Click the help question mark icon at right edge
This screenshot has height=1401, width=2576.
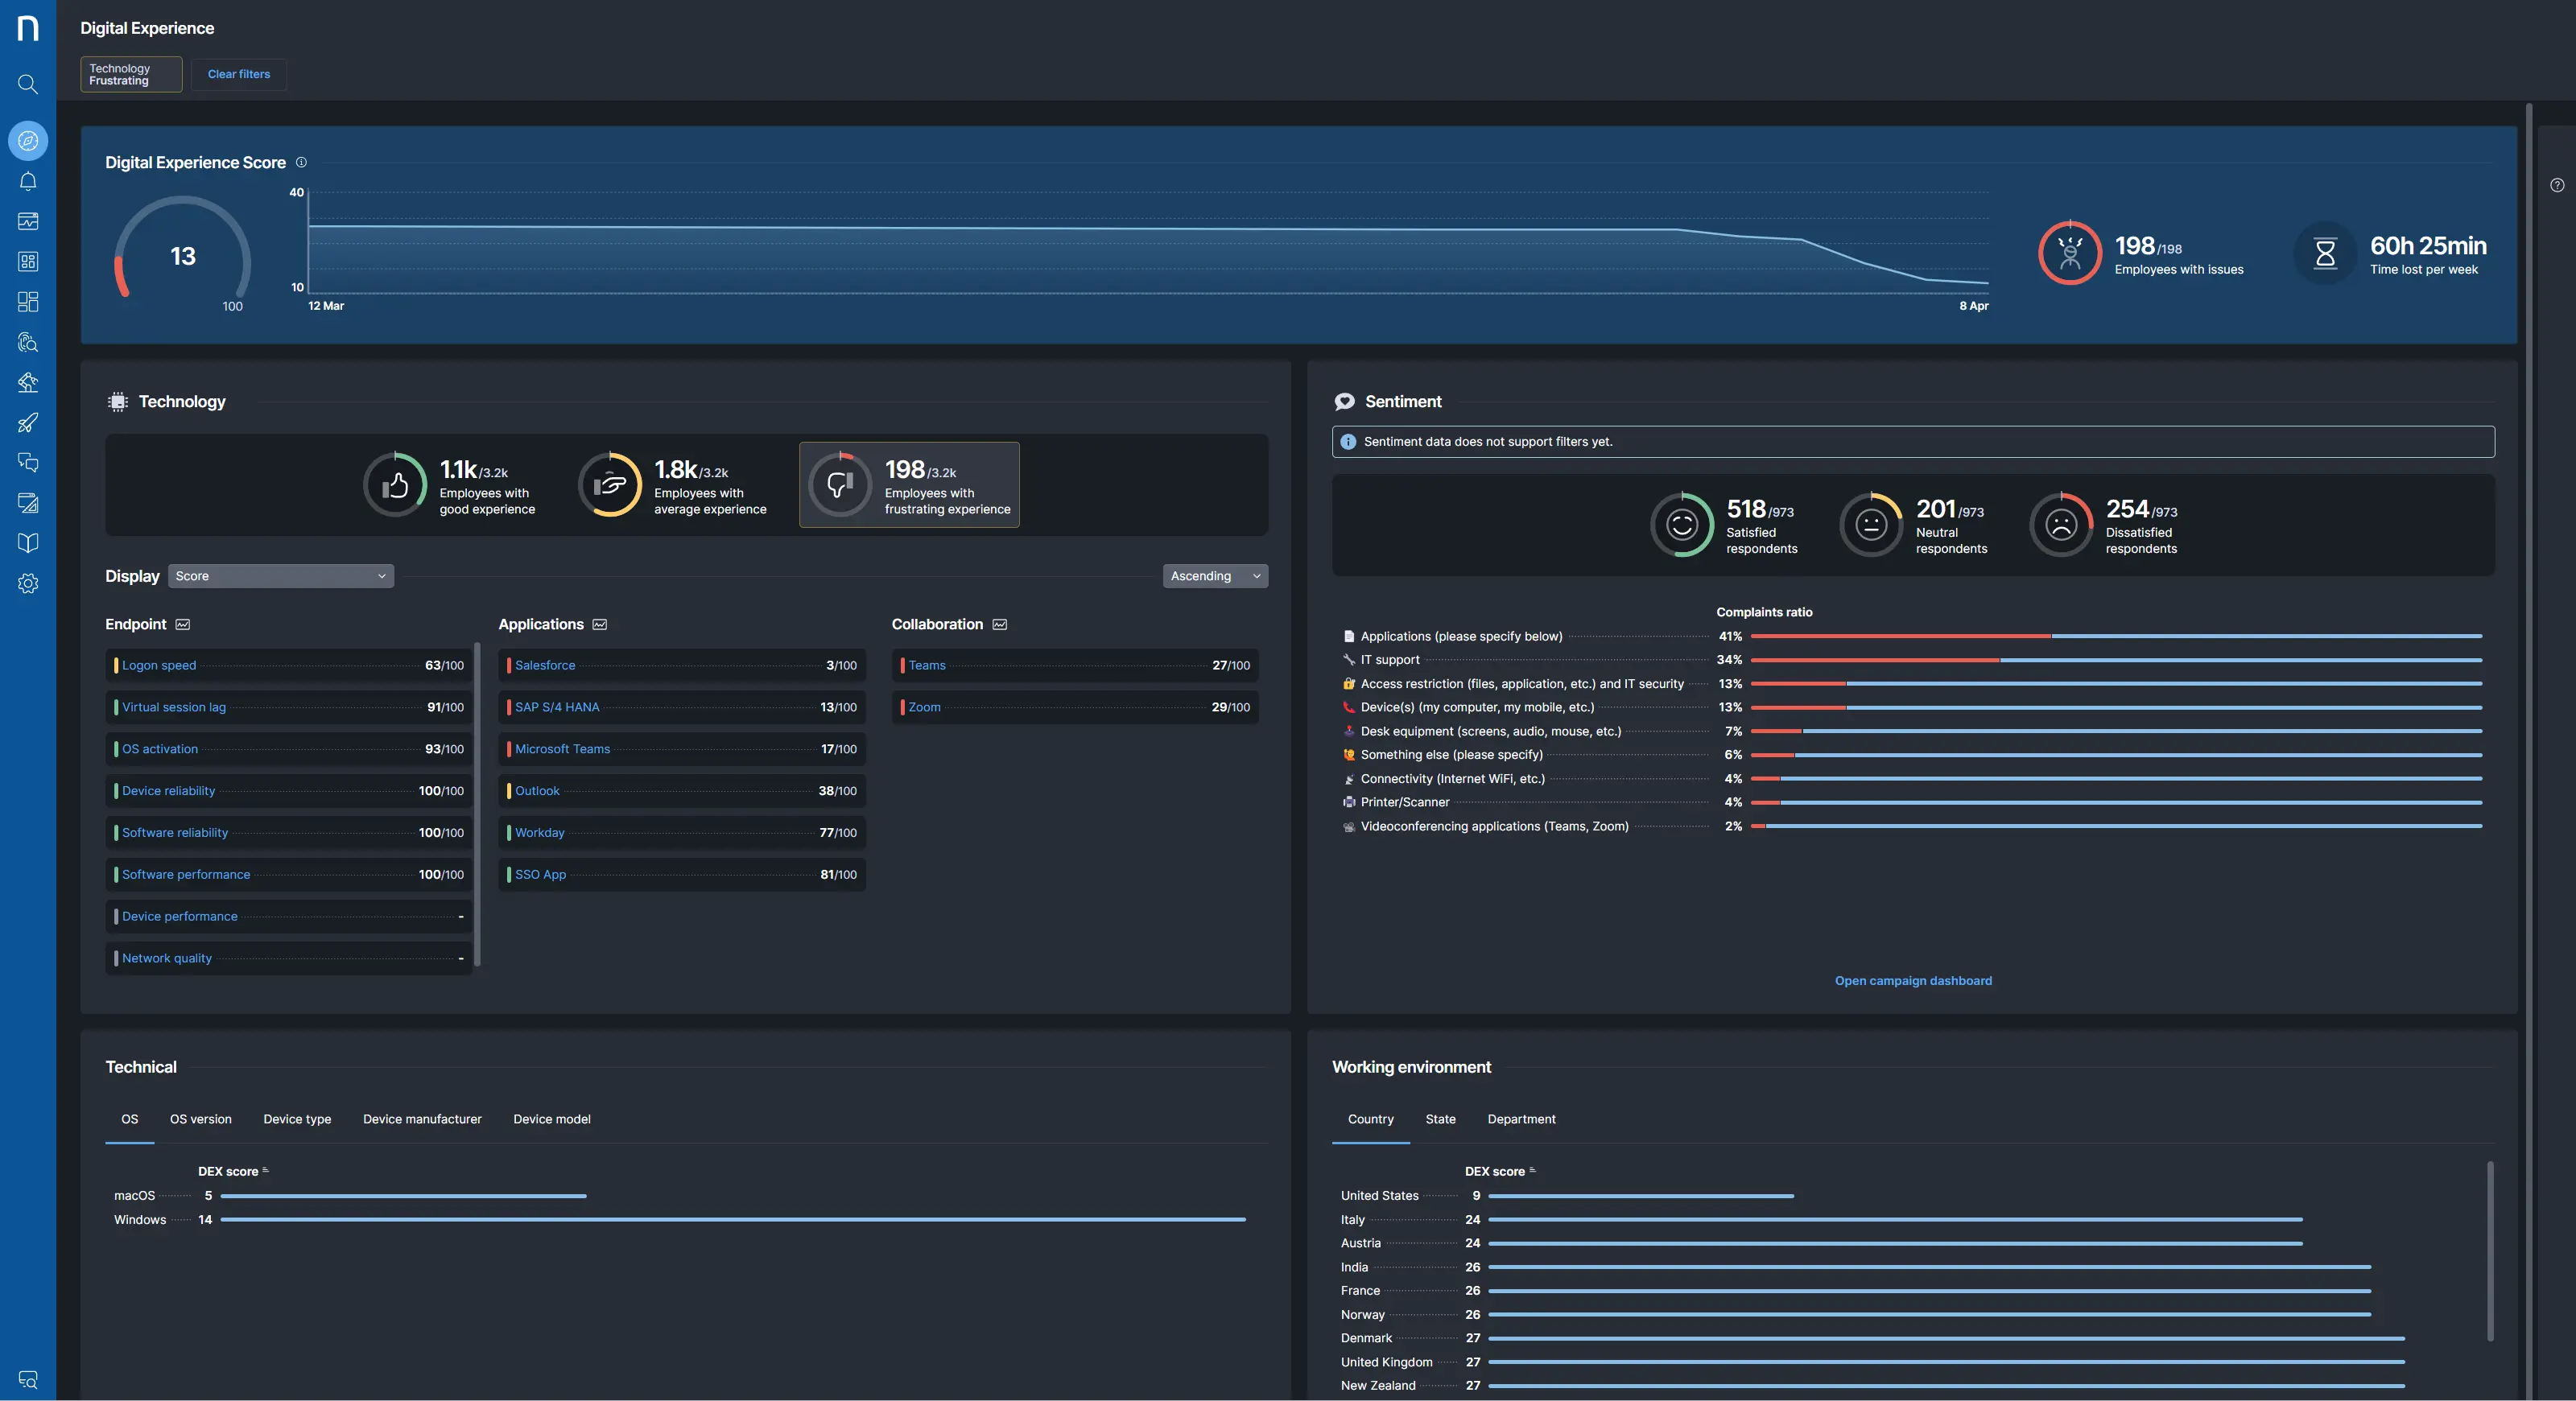click(x=2556, y=185)
